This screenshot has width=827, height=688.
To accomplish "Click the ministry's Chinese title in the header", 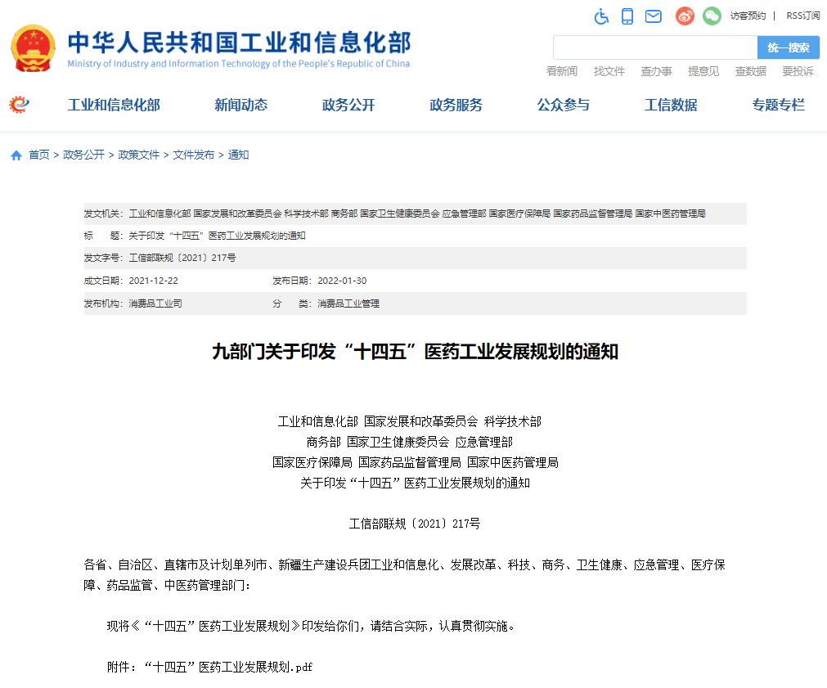I will click(x=240, y=43).
